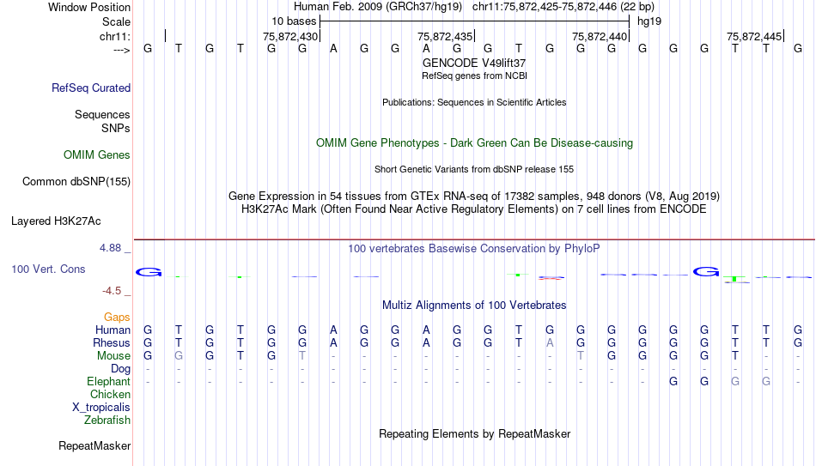Click the 75,872,435 ruler position
816x466 pixels.
tap(445, 36)
